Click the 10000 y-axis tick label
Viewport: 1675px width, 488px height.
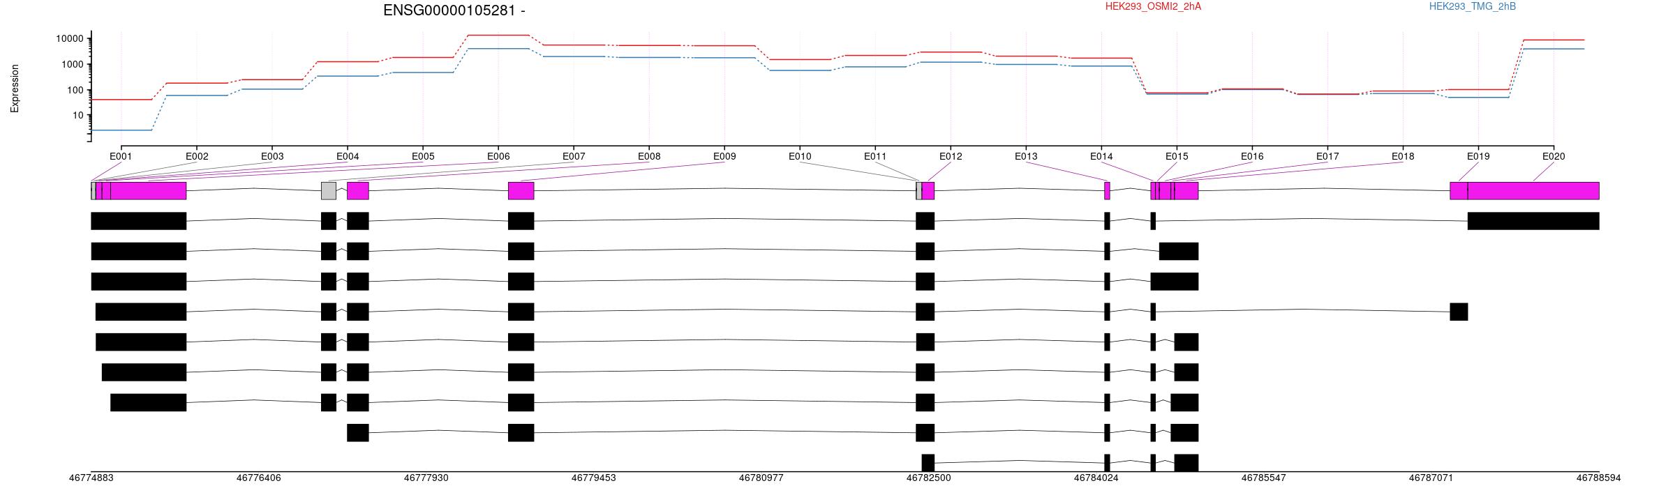(x=69, y=39)
